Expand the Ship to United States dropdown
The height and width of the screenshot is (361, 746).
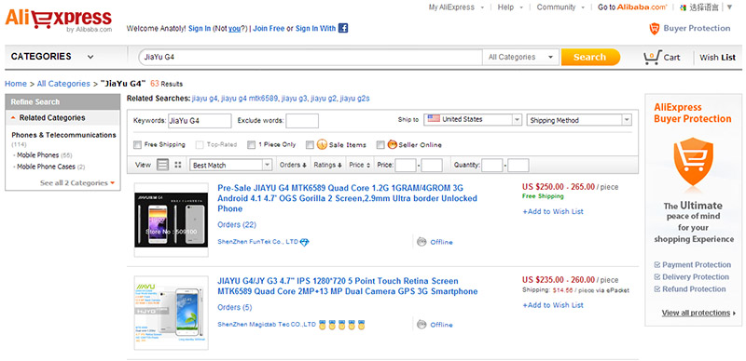473,120
